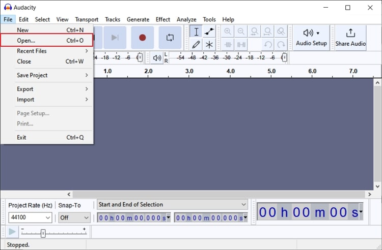Open the selection end time format arrow
Viewport: 382px width, 250px height.
245,217
